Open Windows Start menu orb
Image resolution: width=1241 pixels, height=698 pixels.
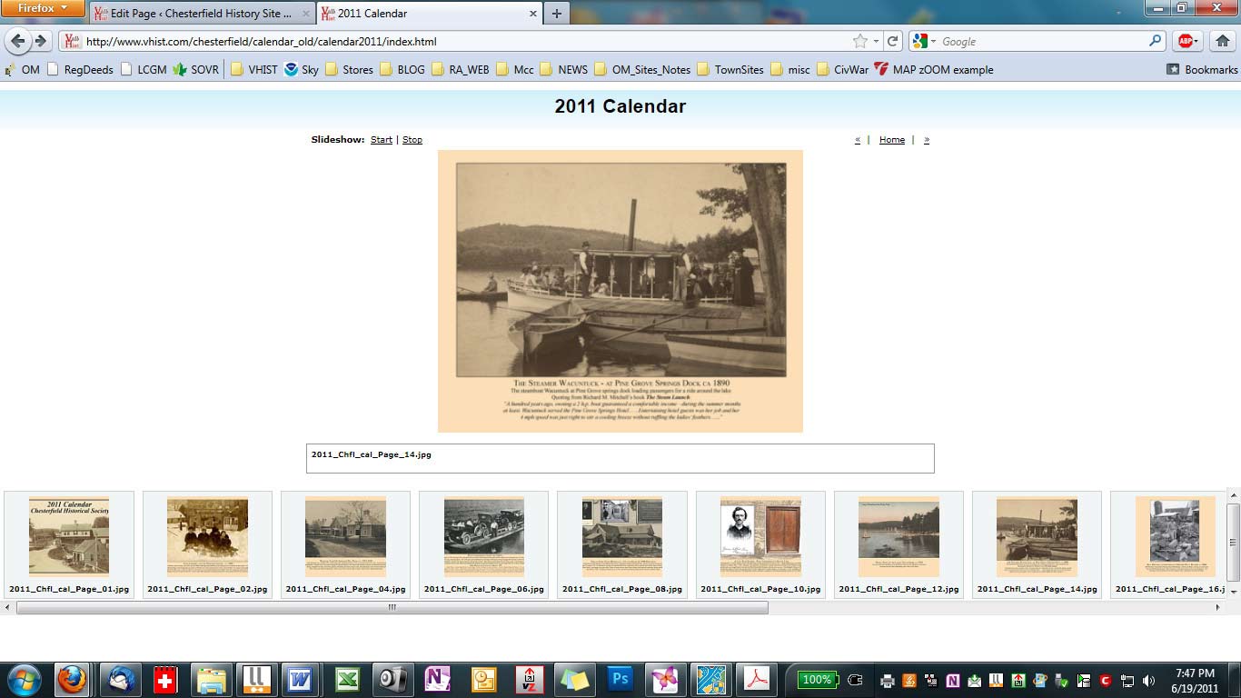[x=23, y=679]
